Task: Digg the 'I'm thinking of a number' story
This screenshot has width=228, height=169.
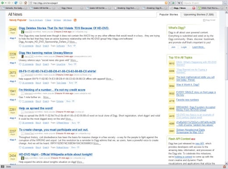Action: (13, 100)
